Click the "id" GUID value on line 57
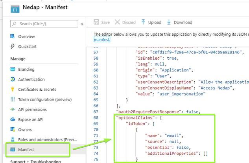 pyautogui.click(x=196, y=52)
